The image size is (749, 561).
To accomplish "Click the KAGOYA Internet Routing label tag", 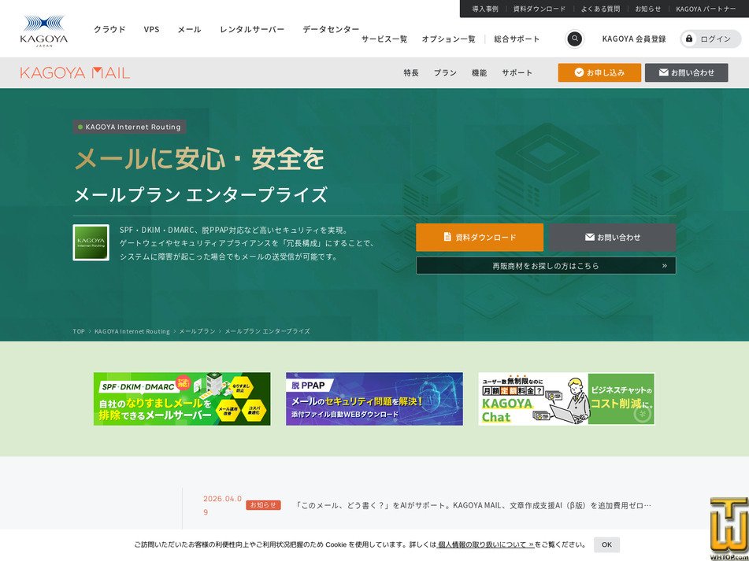I will (x=129, y=127).
